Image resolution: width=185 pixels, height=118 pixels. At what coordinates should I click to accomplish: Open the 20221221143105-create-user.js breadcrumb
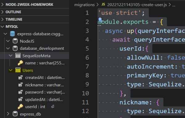pos(137,5)
